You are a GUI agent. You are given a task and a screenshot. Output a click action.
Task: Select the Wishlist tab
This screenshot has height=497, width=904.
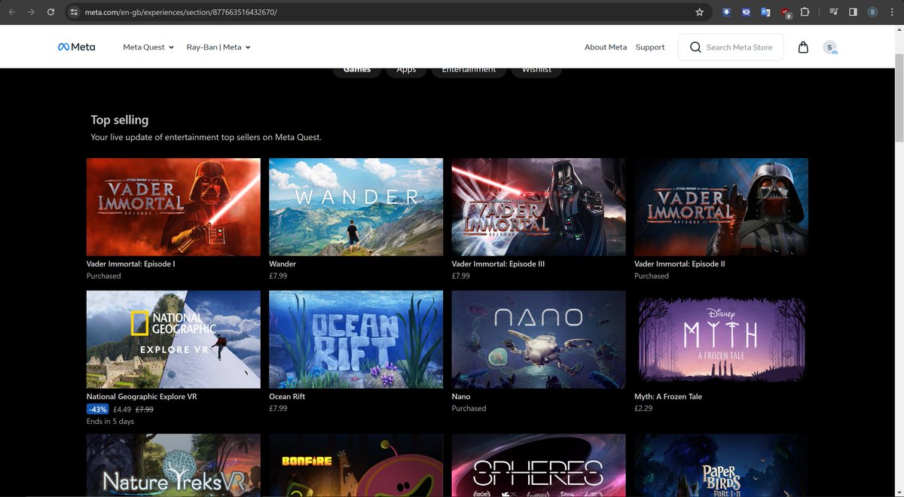click(536, 69)
